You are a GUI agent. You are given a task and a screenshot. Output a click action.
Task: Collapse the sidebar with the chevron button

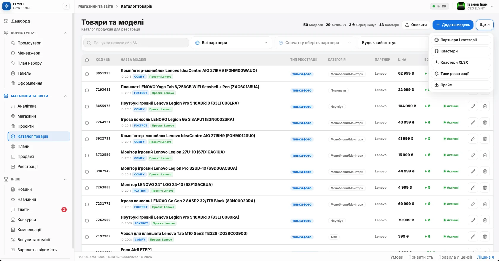[x=66, y=6]
